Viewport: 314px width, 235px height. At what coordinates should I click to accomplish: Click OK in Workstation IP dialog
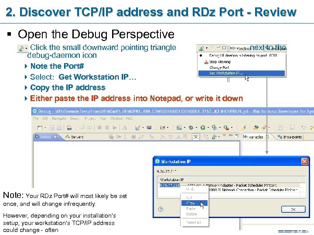[x=294, y=209]
